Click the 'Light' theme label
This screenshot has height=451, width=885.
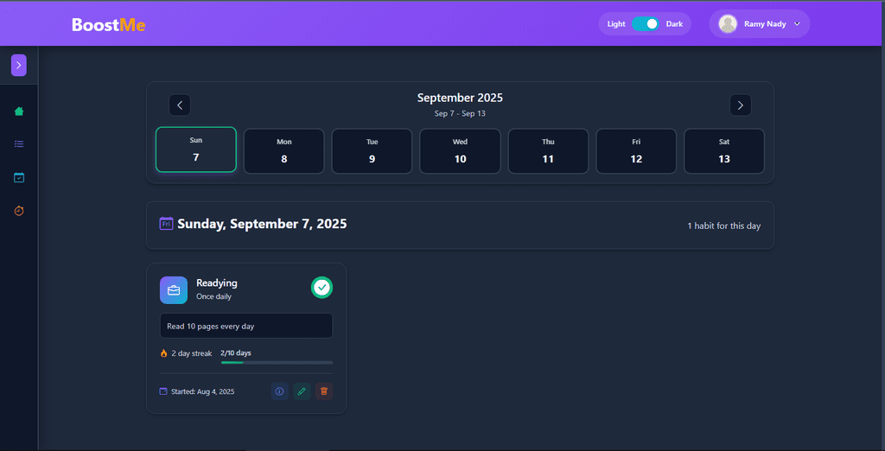616,24
